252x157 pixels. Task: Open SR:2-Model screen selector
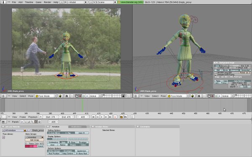point(62,2)
